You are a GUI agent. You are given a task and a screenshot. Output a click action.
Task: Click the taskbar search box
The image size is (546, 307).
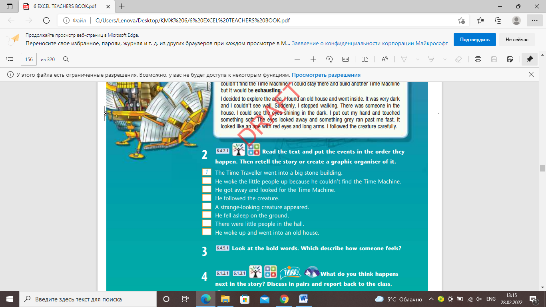point(88,299)
